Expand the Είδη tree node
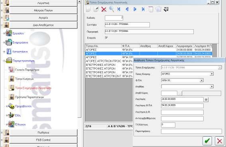 pyautogui.click(x=7, y=115)
